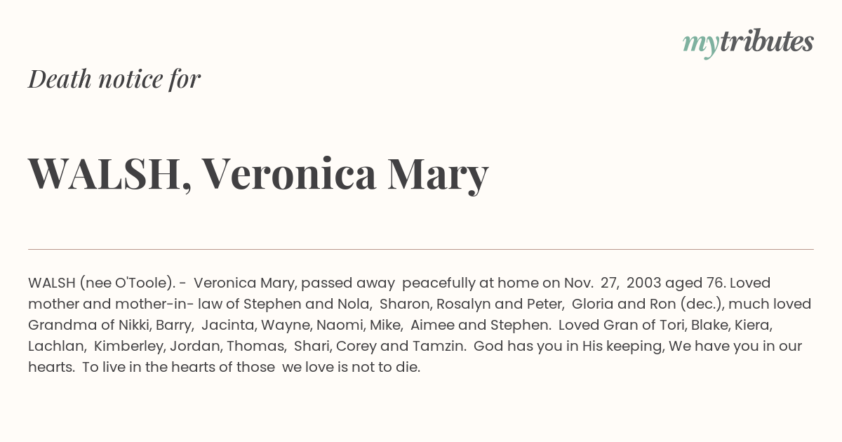Screen dimensions: 842x442
Task: Select the "Death notice for" heading
Action: pyautogui.click(x=114, y=79)
